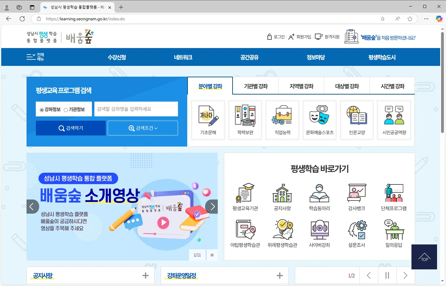Select the 기관정보 radio button
Screen dimensions: 446x286
(66, 110)
